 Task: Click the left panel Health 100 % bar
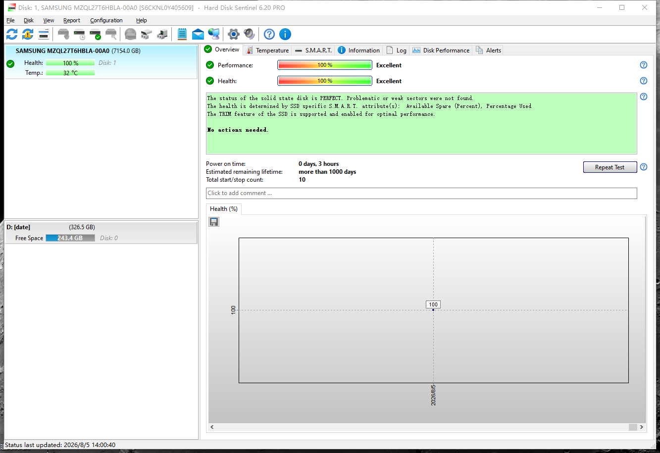click(x=70, y=63)
